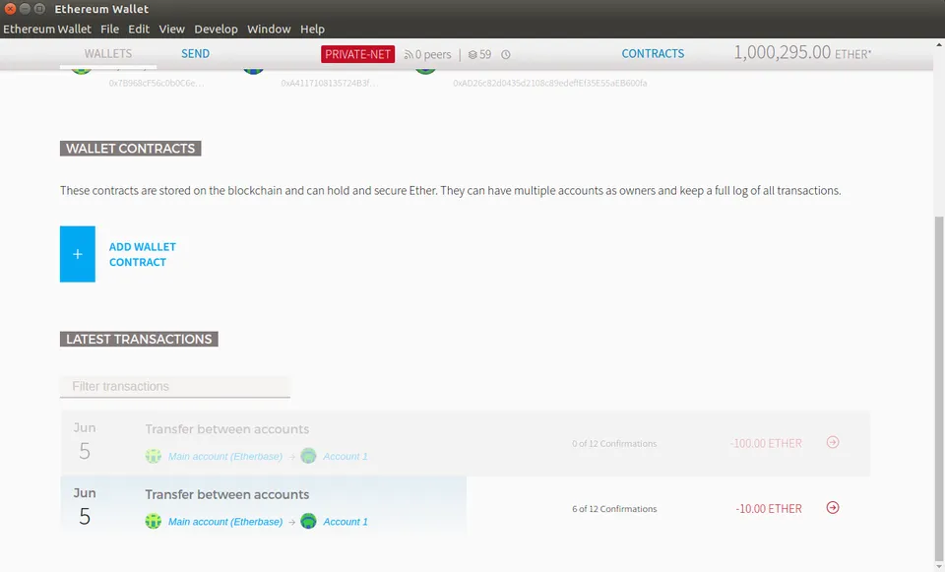Click the Filter transactions input field
Viewport: 945px width, 572px height.
click(175, 386)
